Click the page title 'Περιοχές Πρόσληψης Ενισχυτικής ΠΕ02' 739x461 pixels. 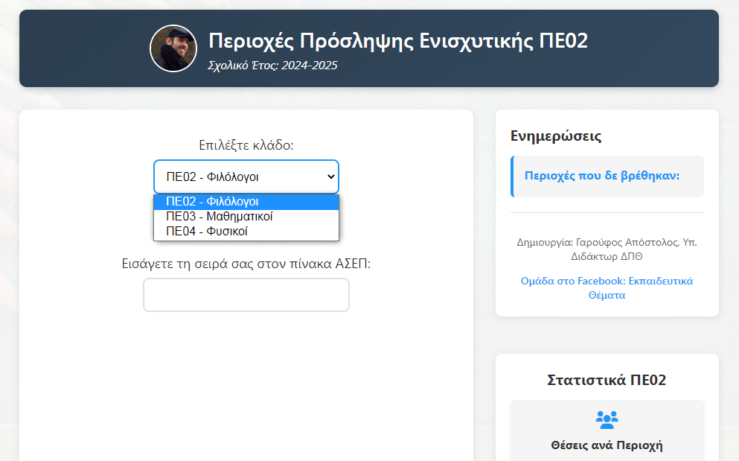(398, 41)
